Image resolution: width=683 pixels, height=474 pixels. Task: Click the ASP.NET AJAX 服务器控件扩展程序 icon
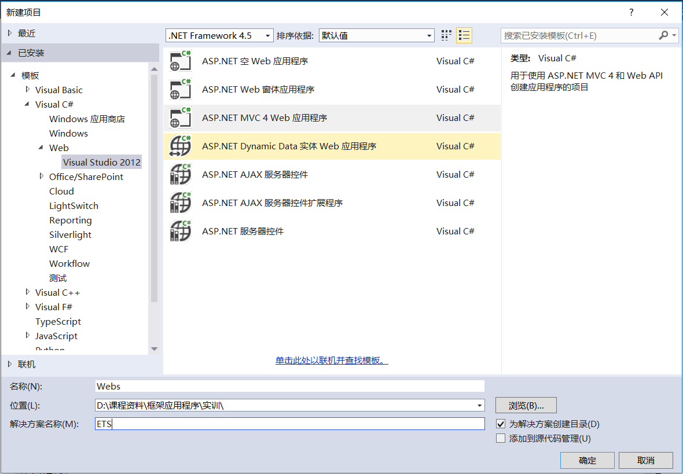coord(181,203)
